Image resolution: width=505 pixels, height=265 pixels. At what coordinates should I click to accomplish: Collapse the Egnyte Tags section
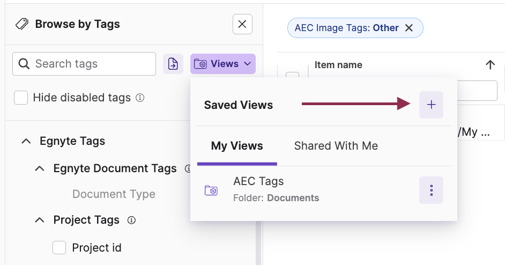pyautogui.click(x=26, y=141)
